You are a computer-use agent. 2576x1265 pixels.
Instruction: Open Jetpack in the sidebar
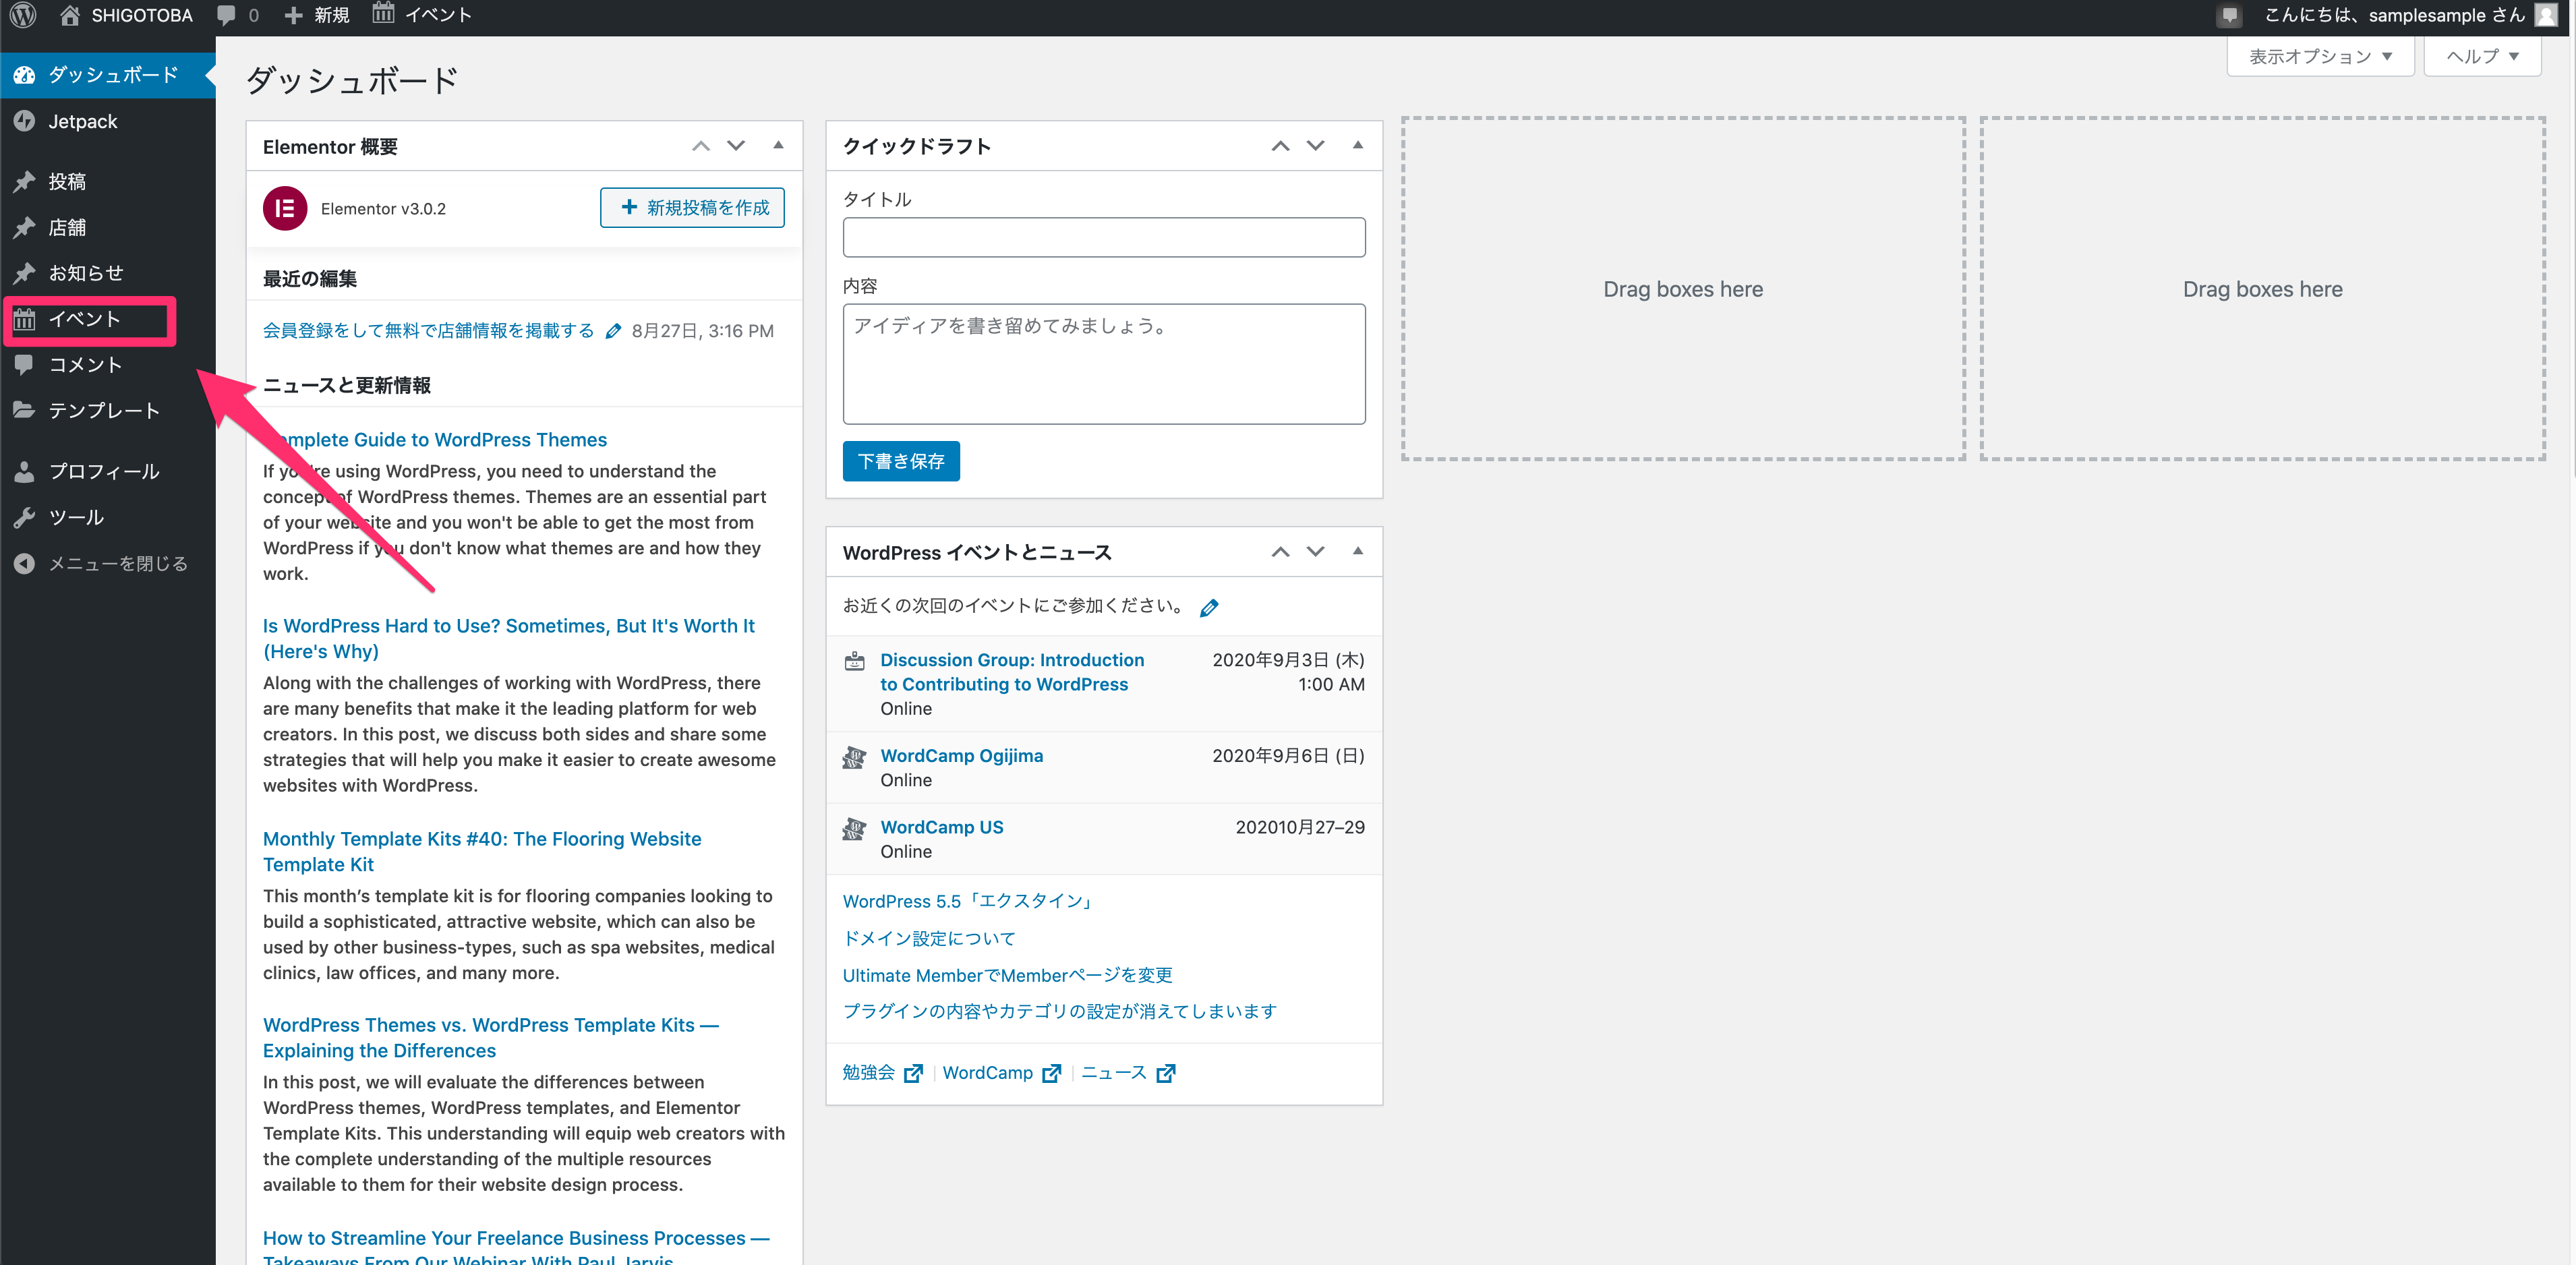[107, 121]
